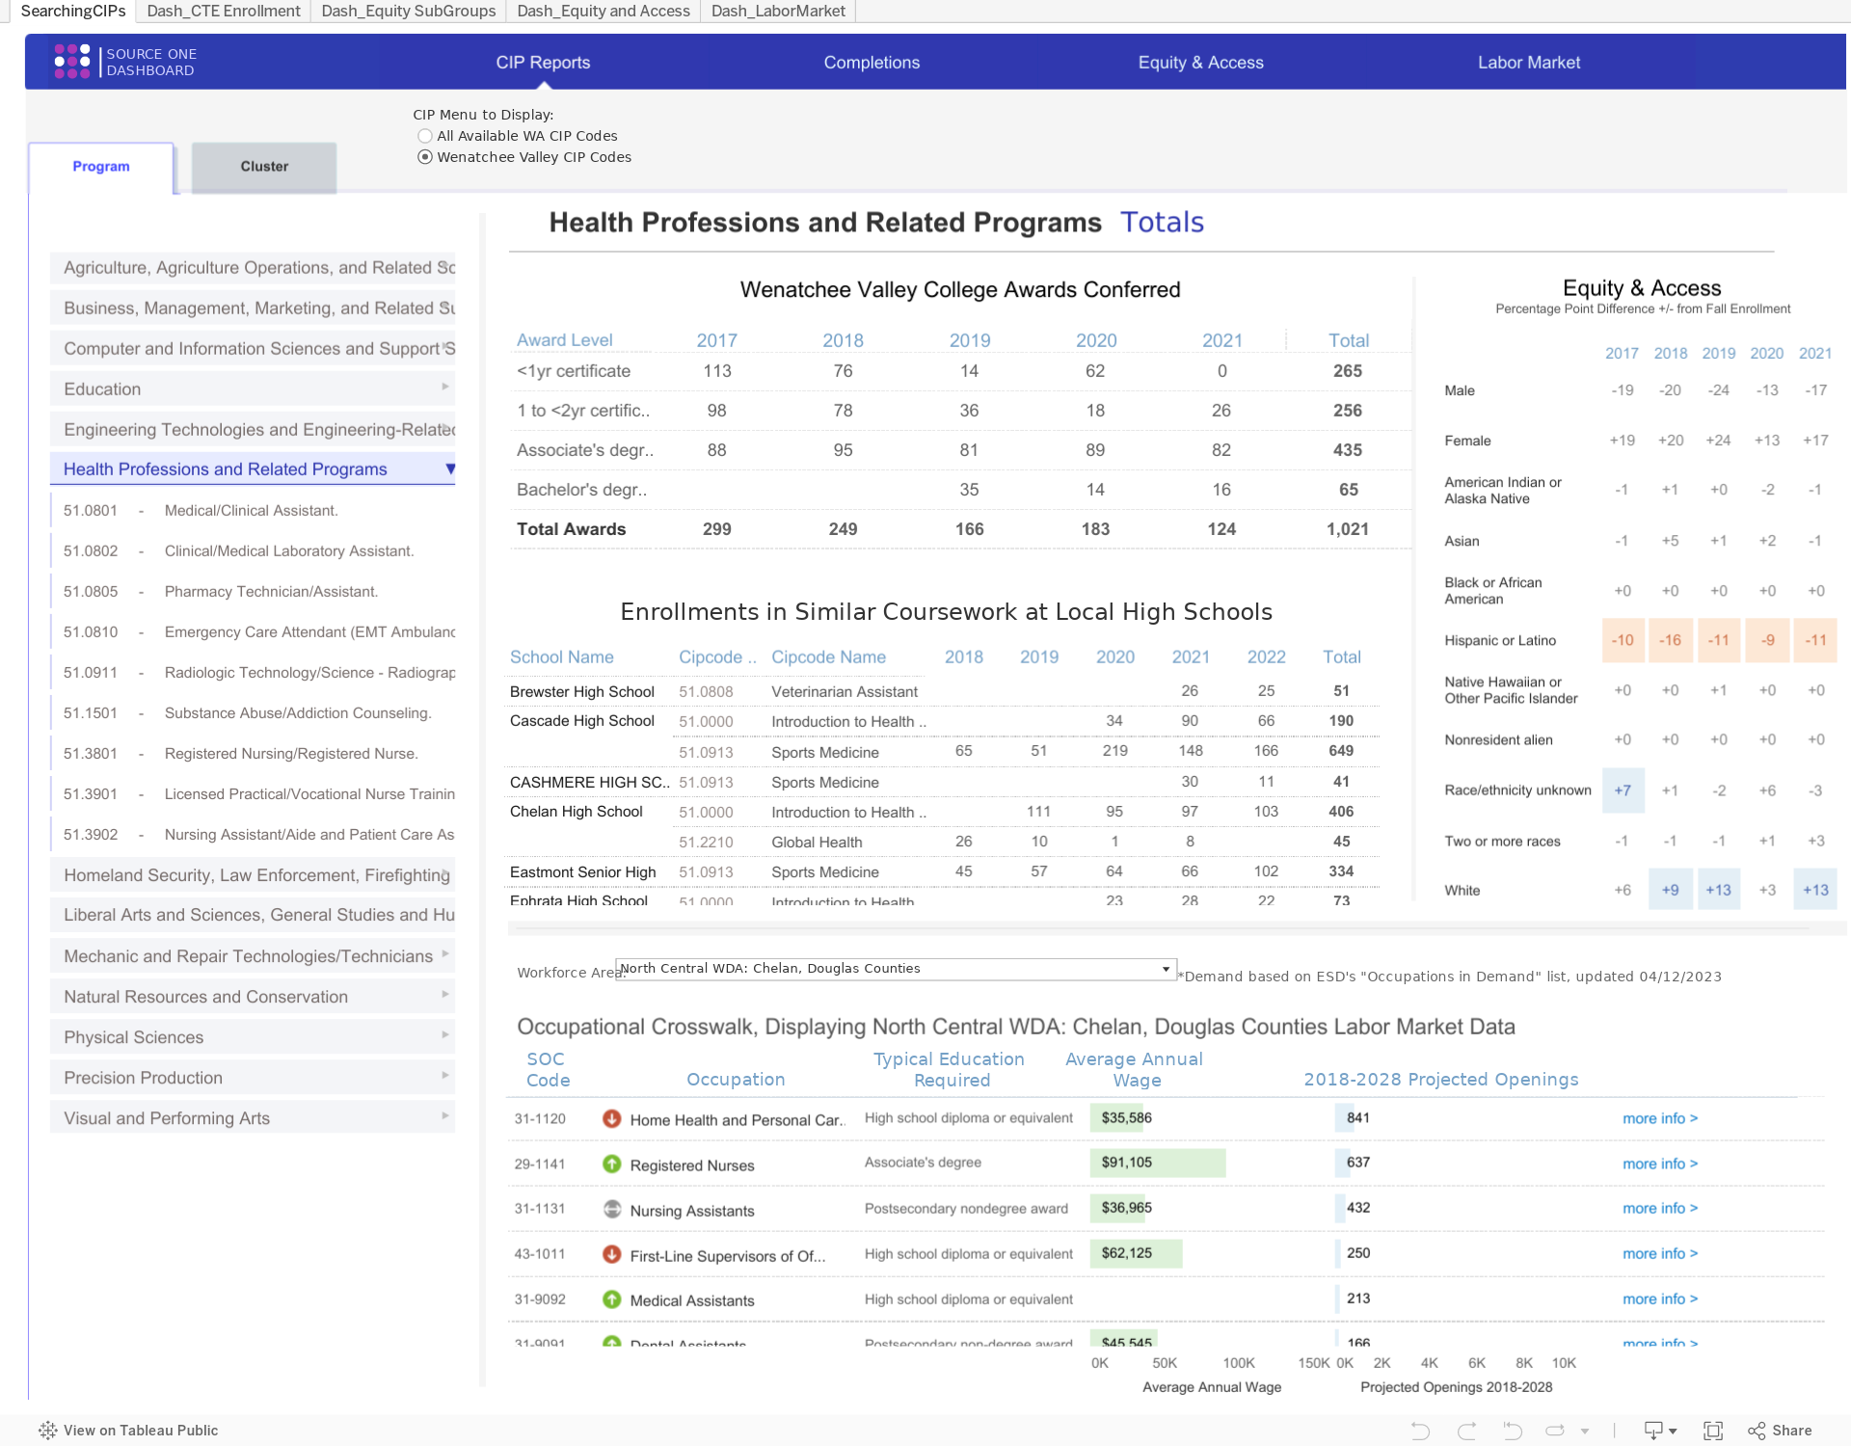This screenshot has width=1851, height=1446.
Task: Expand the Physical Sciences arrow
Action: (x=445, y=1034)
